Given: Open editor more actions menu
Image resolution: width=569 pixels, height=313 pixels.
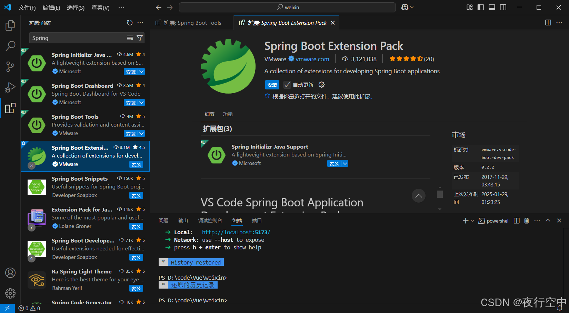Looking at the screenshot, I should pyautogui.click(x=559, y=23).
